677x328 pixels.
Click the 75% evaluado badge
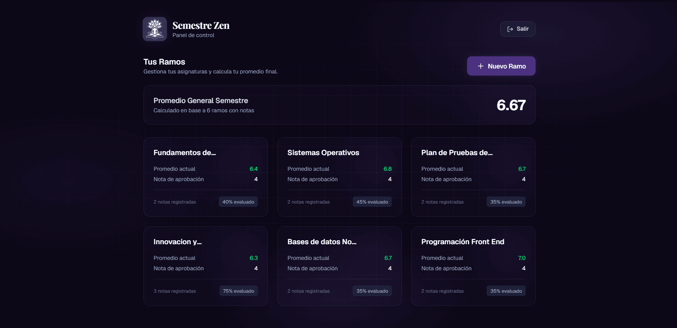click(x=239, y=291)
